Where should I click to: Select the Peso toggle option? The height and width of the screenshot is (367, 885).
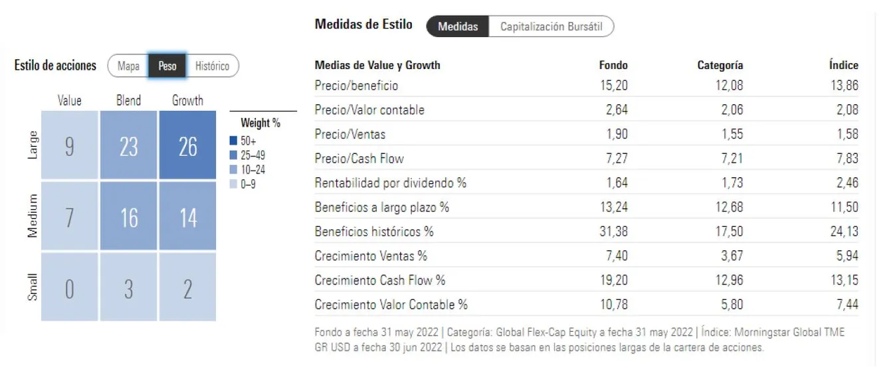coord(167,66)
